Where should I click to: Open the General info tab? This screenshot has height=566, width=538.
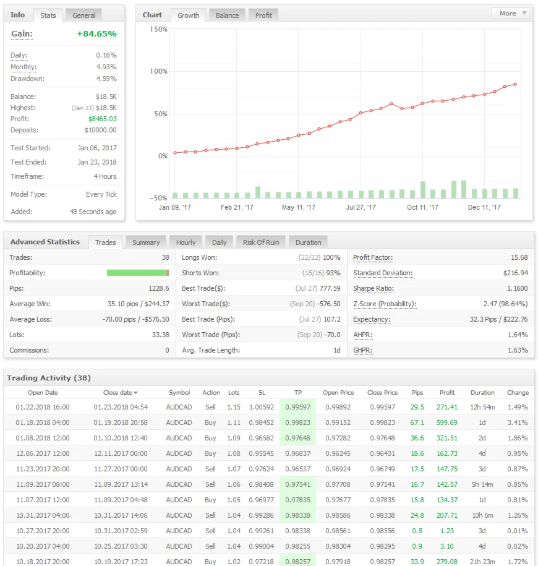tap(83, 15)
